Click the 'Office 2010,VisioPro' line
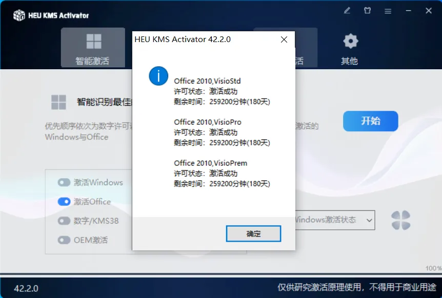 (x=208, y=122)
